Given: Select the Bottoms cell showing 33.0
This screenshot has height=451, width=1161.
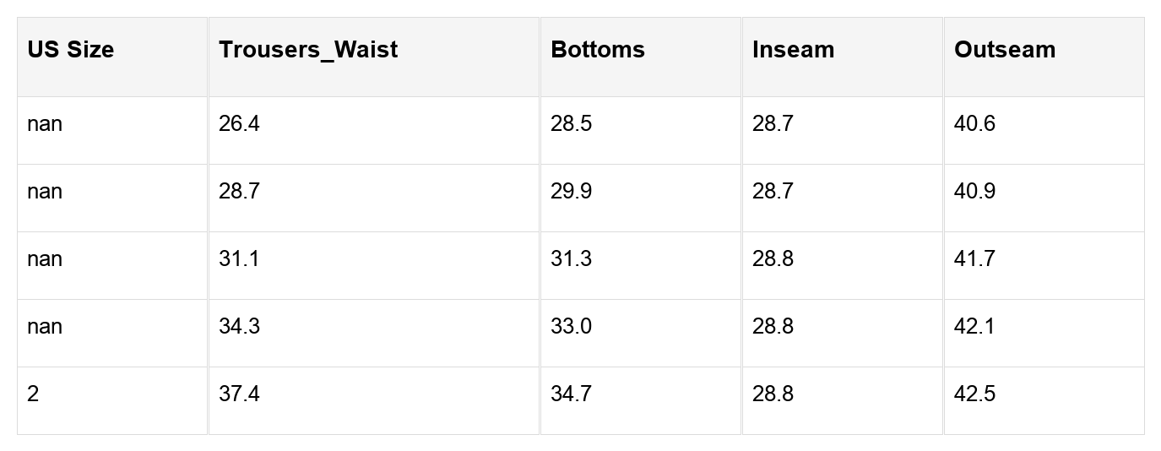Looking at the screenshot, I should (x=572, y=327).
